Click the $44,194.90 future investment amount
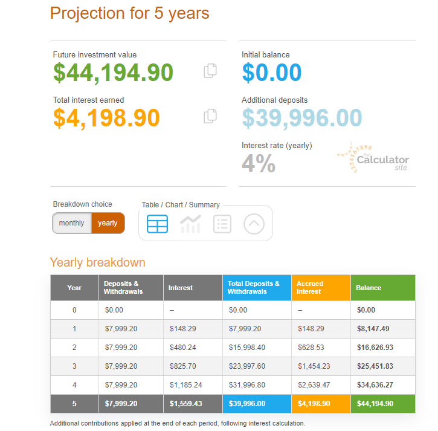The height and width of the screenshot is (431, 438). pos(113,73)
